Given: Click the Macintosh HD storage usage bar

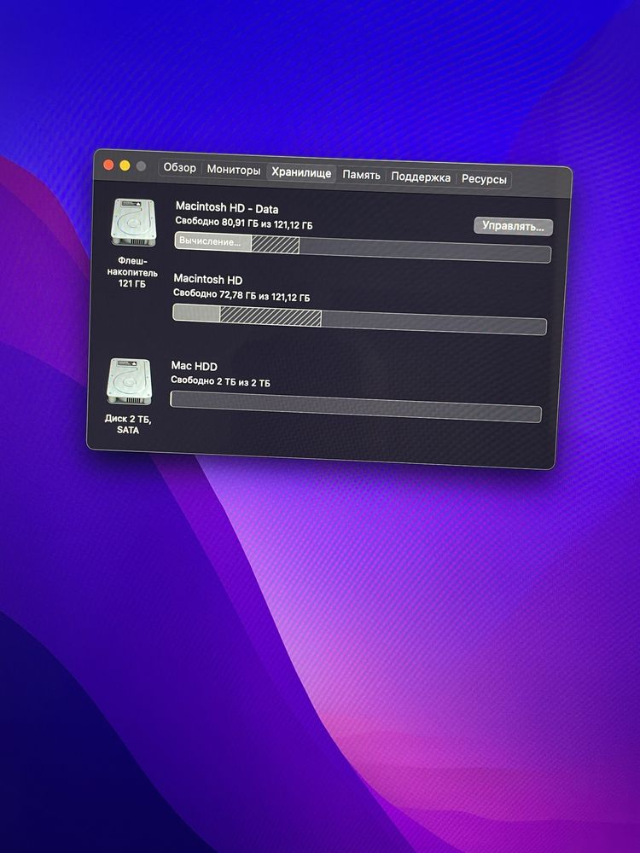Looking at the screenshot, I should coord(360,319).
